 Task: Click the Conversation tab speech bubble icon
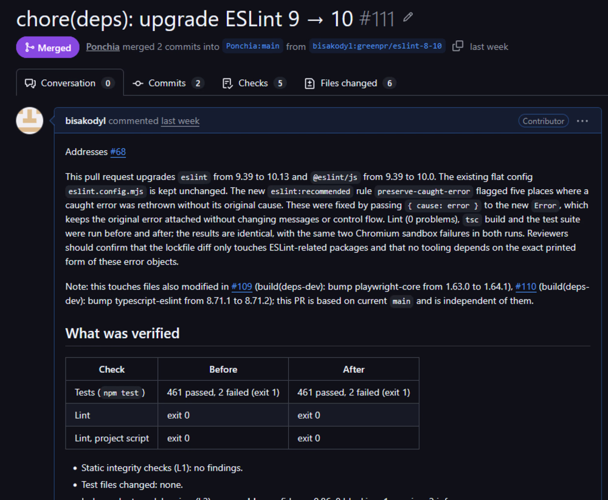tap(30, 83)
